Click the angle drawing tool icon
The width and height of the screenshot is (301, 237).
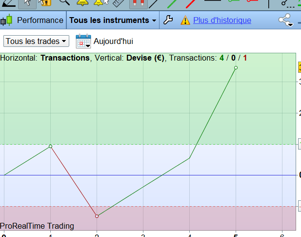coord(8,3)
